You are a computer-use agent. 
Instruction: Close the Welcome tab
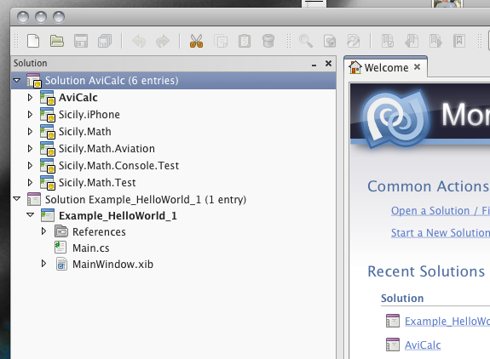tap(418, 66)
